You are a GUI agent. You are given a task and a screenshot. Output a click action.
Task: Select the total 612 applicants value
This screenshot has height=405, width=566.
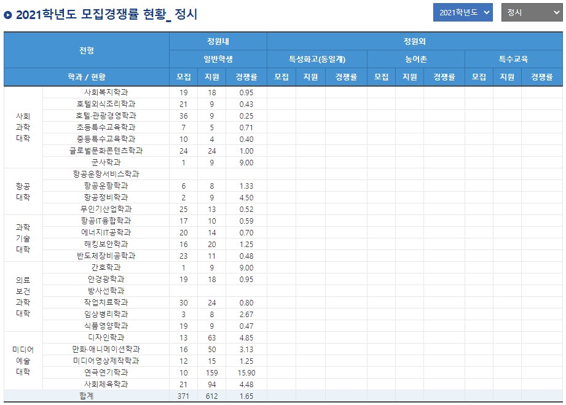click(x=212, y=396)
